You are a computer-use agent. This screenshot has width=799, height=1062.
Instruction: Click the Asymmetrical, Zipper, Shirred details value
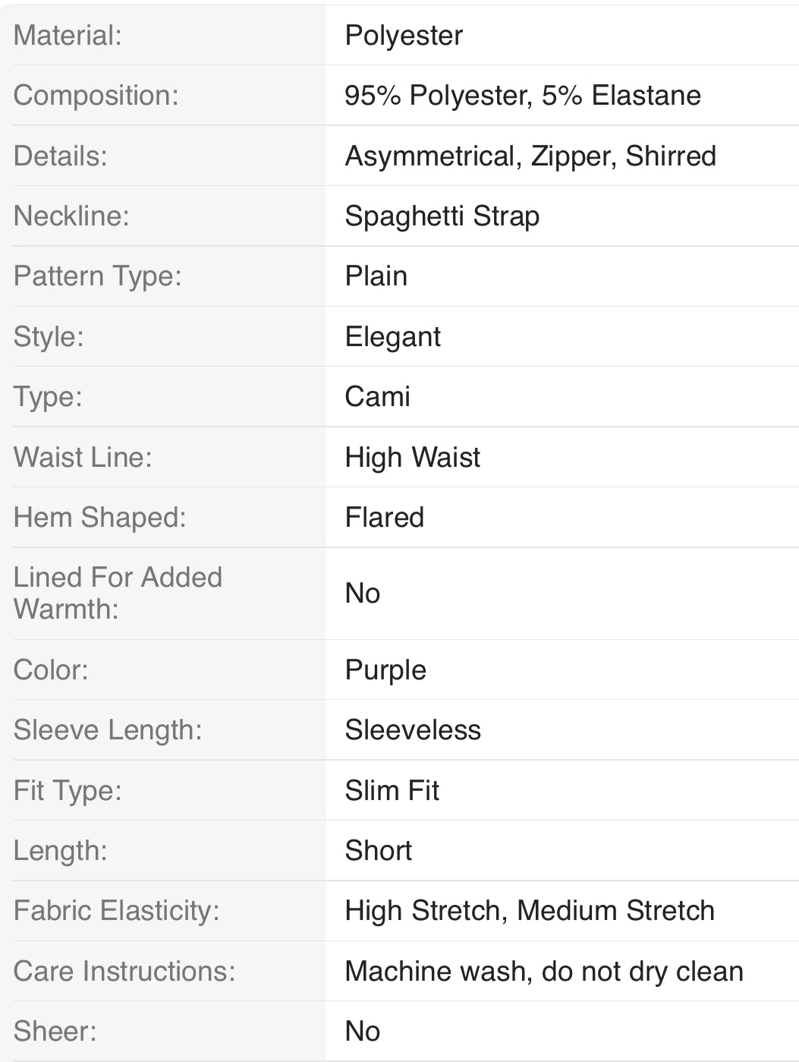(x=530, y=156)
